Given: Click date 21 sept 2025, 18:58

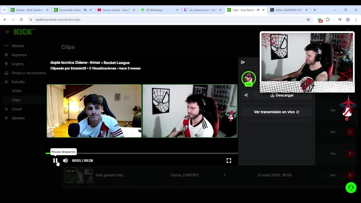Looking at the screenshot, I should coord(274,175).
